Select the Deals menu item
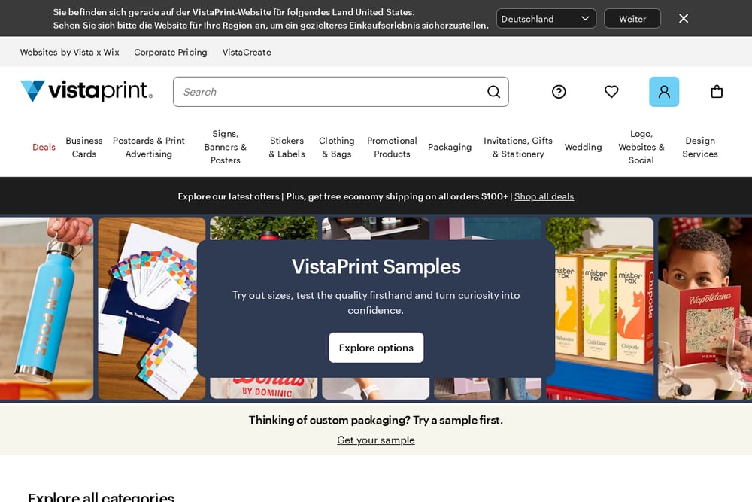Screen dimensions: 752x502 44,147
